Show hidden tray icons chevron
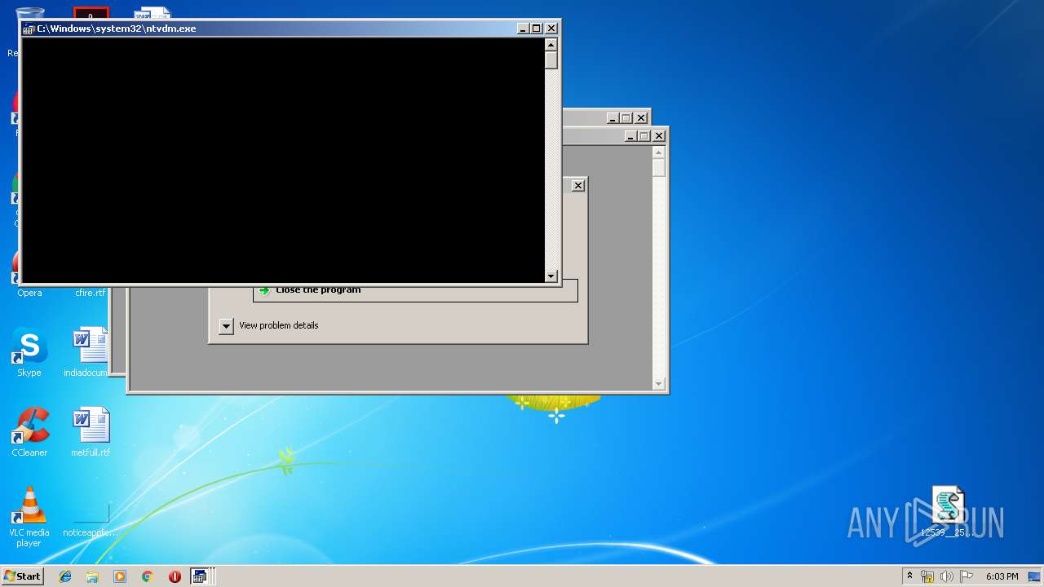The height and width of the screenshot is (587, 1044). [x=909, y=576]
